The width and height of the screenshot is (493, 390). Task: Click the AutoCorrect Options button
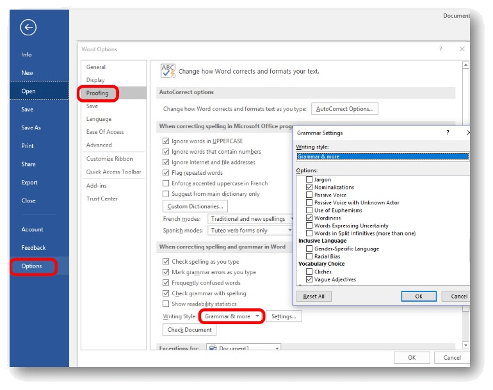coord(344,109)
